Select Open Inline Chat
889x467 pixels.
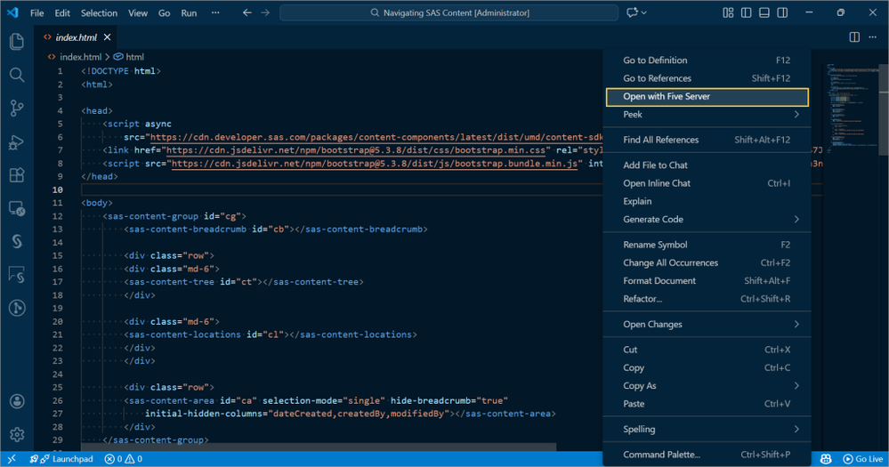(x=707, y=183)
